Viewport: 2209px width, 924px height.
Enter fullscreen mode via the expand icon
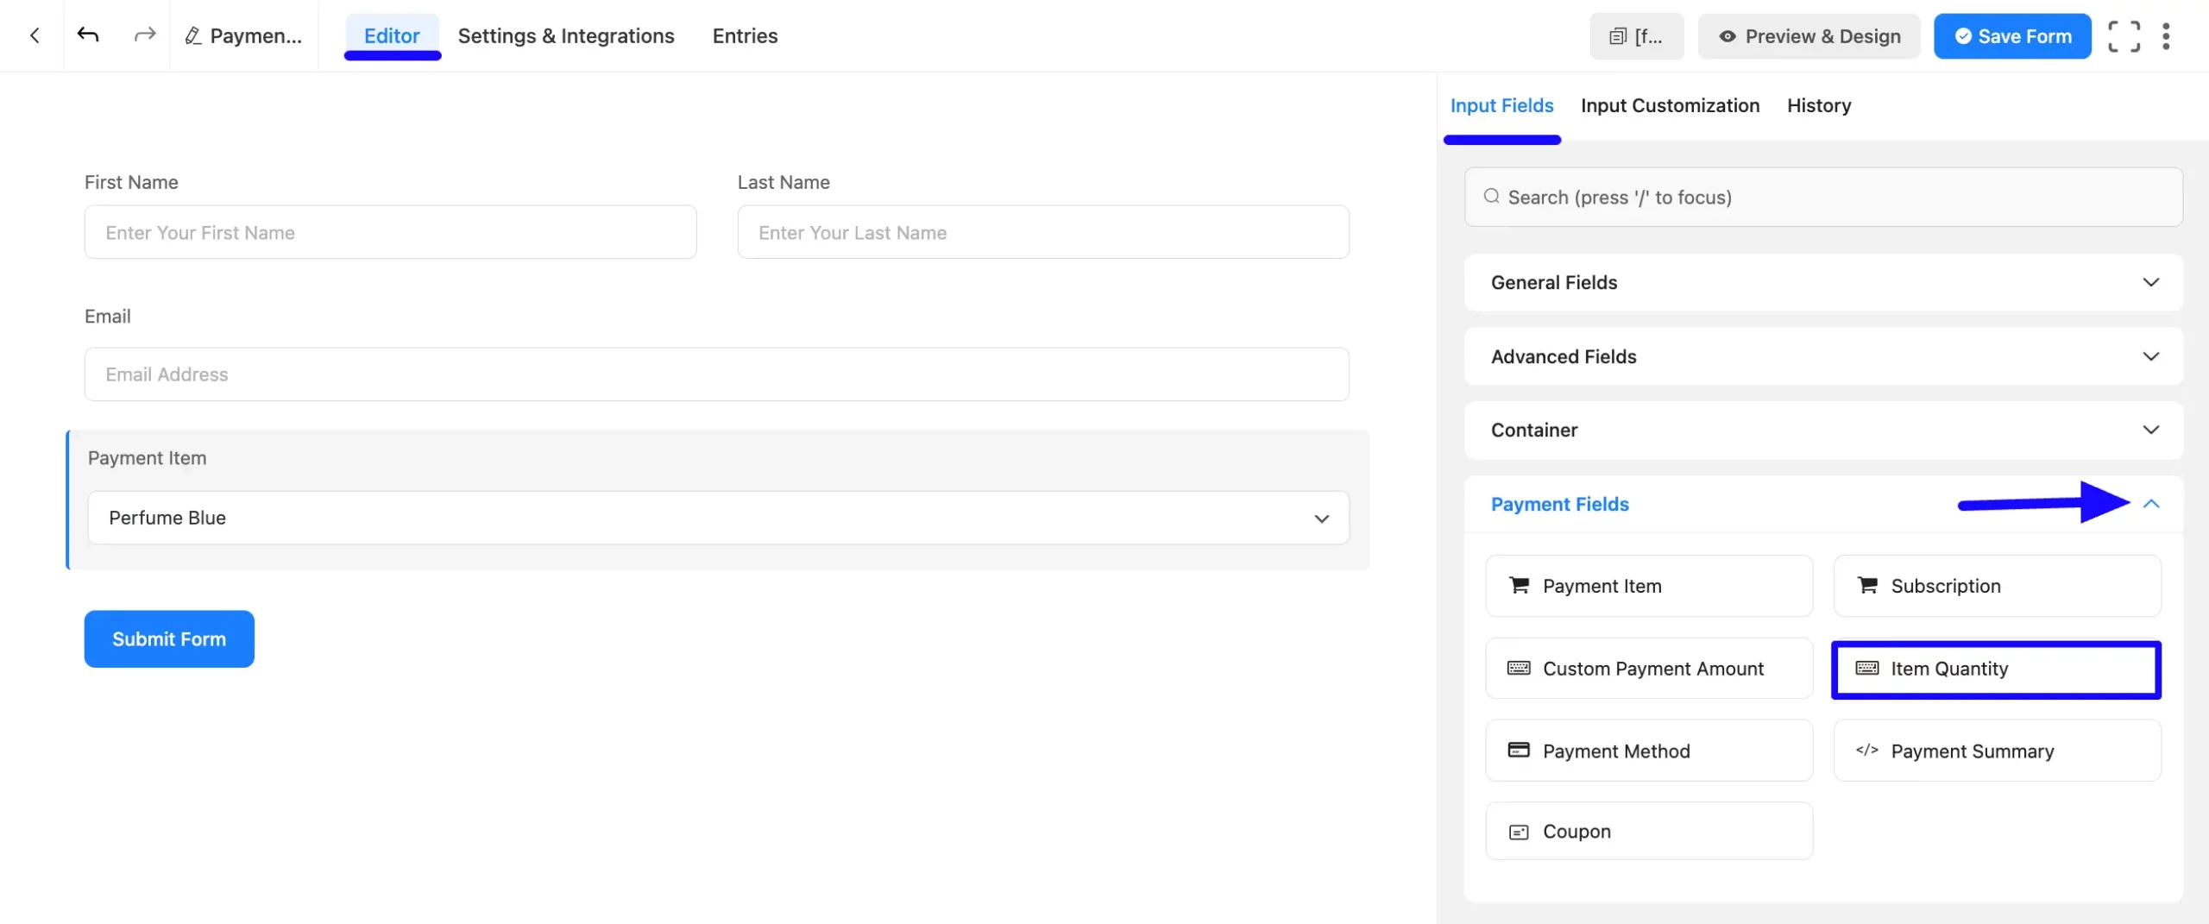[2124, 35]
